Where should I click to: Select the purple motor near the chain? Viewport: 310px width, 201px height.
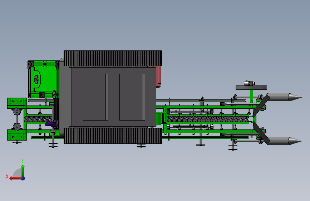tap(51, 124)
